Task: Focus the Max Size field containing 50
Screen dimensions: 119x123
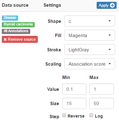Action: tap(101, 104)
